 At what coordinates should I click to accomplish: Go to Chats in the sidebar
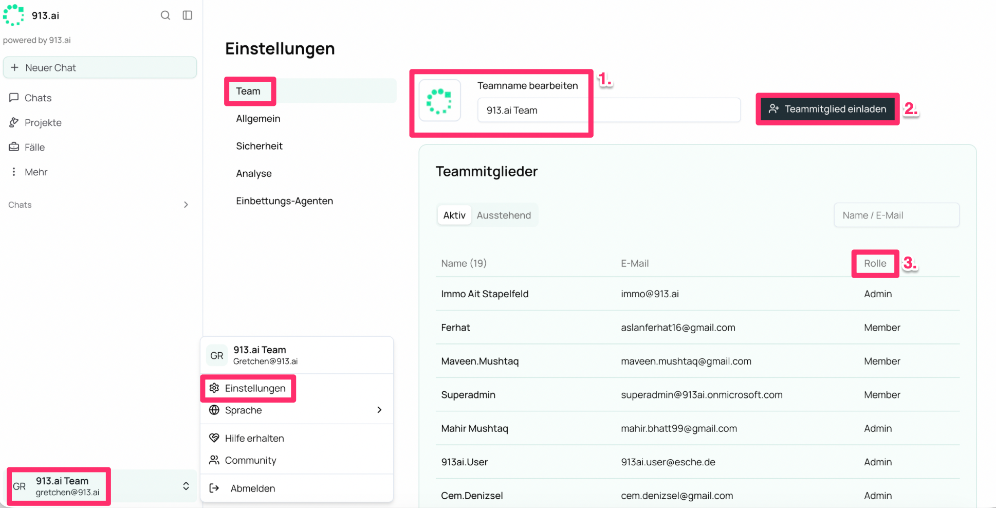pos(38,98)
